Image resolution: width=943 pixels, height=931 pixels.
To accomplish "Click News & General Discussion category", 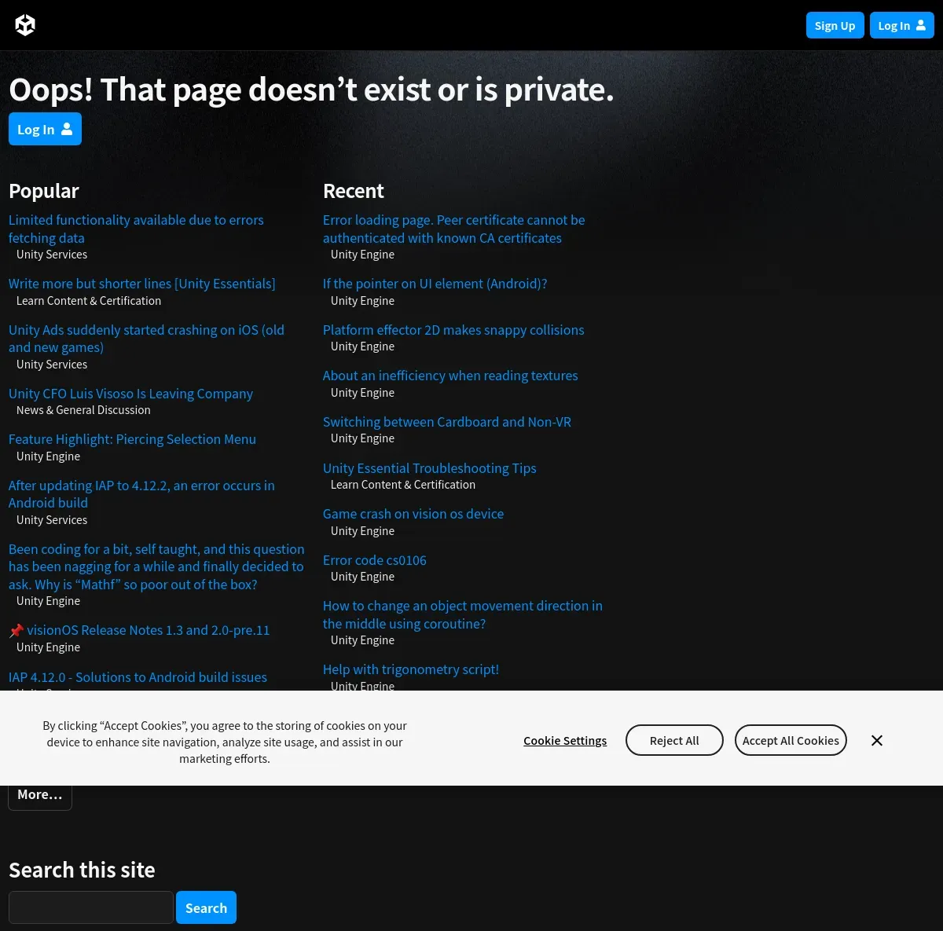I will coord(83,410).
